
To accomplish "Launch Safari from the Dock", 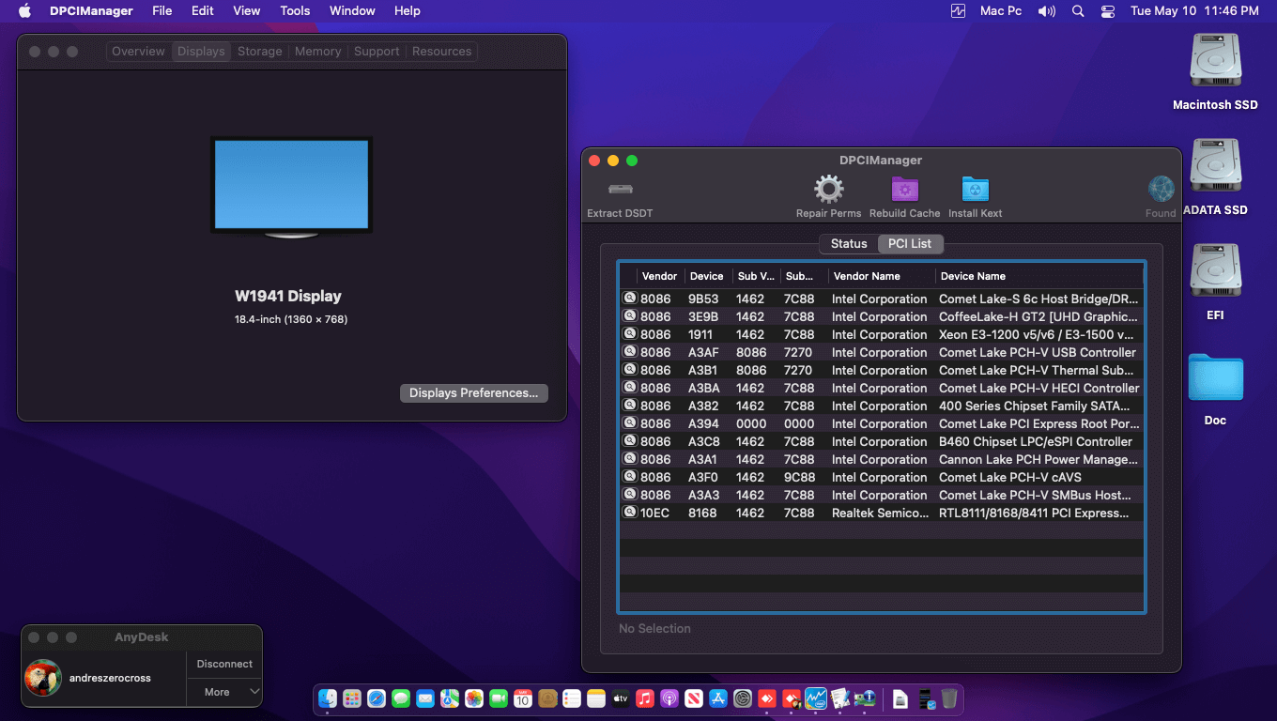I will pyautogui.click(x=377, y=698).
